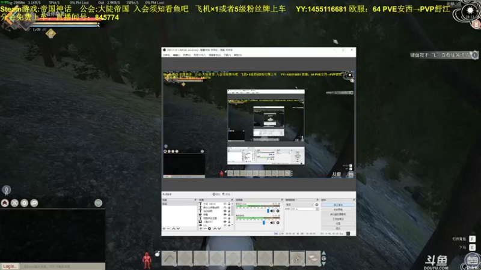Click Filters button above OBS docks

tap(227, 194)
